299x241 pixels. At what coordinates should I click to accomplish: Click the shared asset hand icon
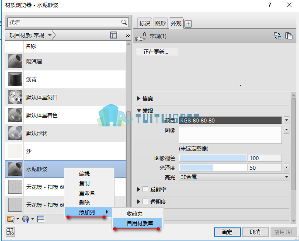[x=141, y=36]
